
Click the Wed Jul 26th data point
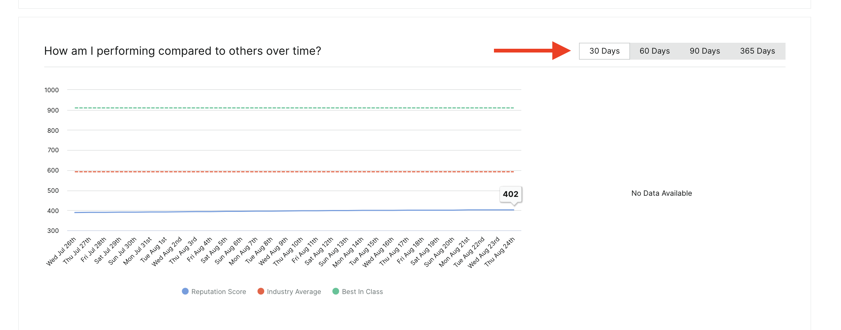click(74, 213)
